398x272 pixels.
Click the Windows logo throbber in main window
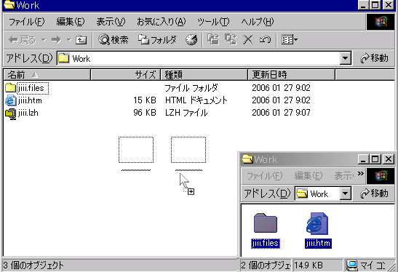381,22
